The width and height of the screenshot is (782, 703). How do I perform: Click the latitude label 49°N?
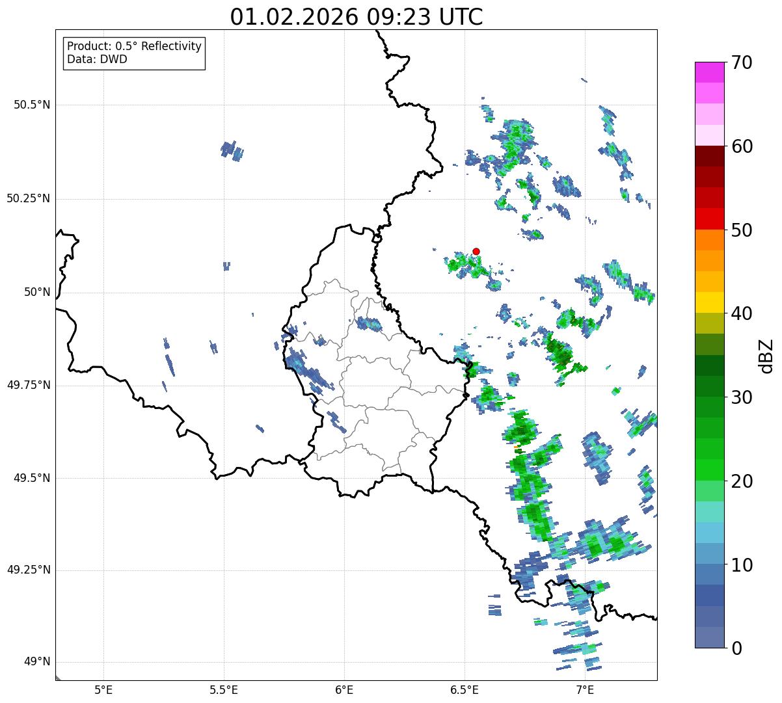coord(37,662)
